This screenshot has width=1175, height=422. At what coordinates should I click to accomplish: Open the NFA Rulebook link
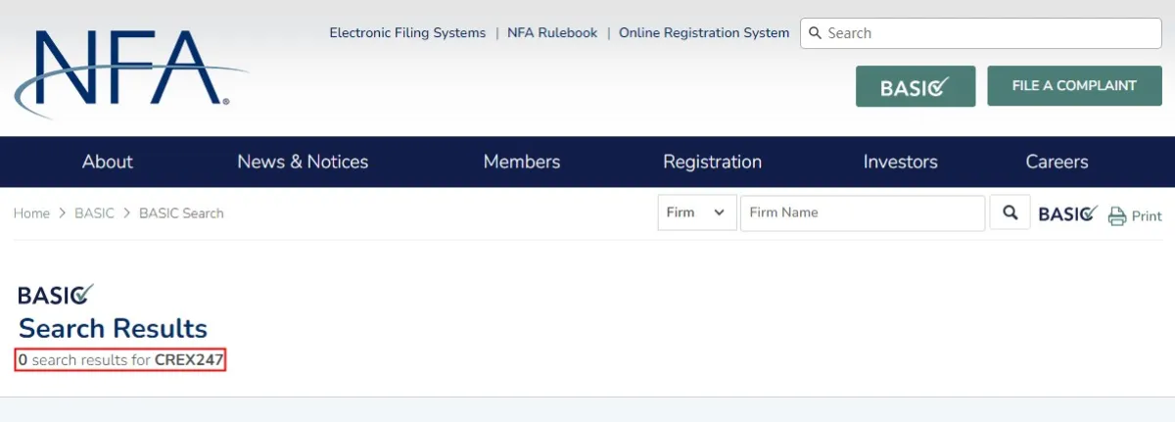(552, 32)
